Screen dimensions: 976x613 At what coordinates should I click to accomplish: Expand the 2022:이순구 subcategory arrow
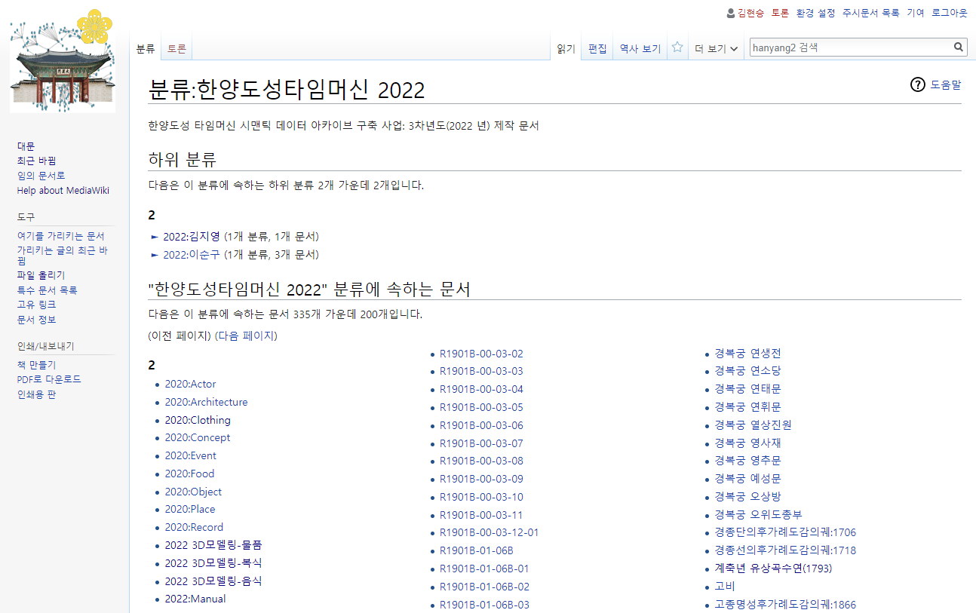pos(155,255)
